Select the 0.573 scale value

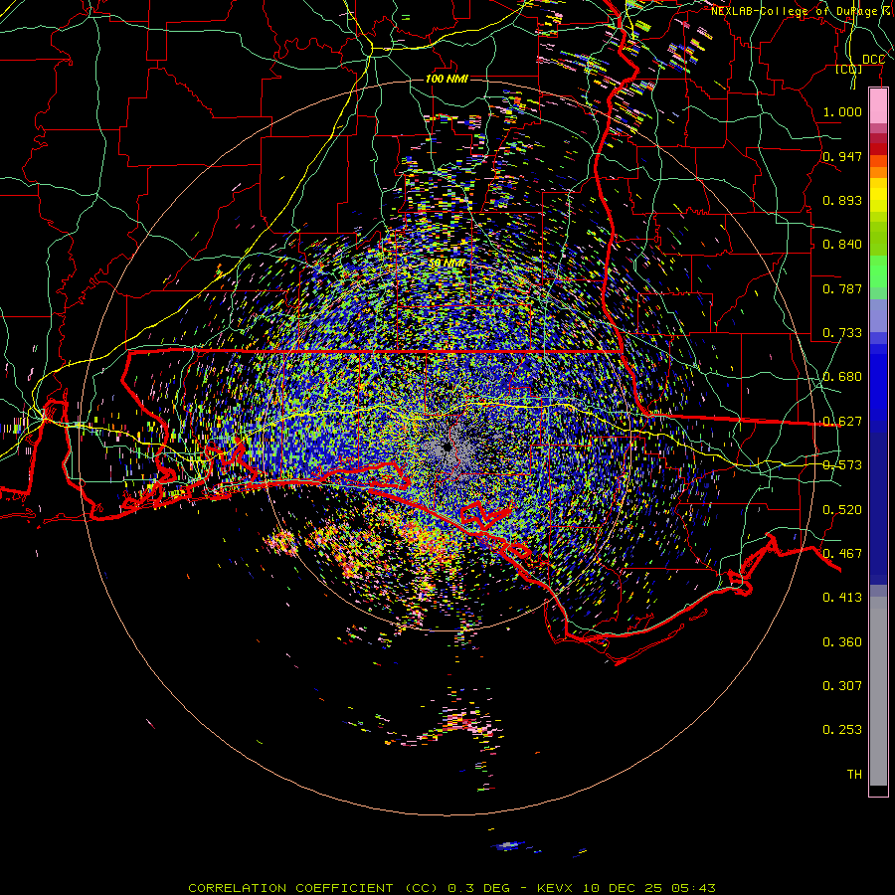tap(842, 465)
